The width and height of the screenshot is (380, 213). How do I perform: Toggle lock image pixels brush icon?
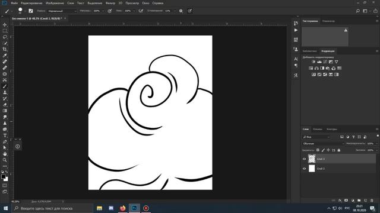[x=323, y=150]
